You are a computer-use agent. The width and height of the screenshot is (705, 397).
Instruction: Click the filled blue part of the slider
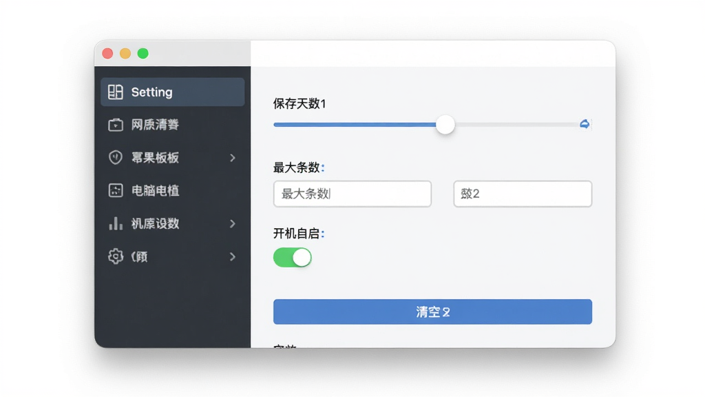pos(355,125)
